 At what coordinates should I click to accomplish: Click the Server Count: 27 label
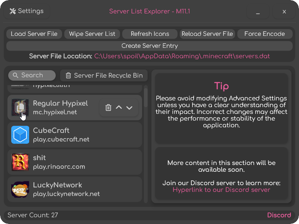click(x=33, y=215)
